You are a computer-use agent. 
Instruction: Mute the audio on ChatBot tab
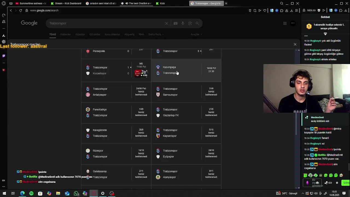pos(127,4)
